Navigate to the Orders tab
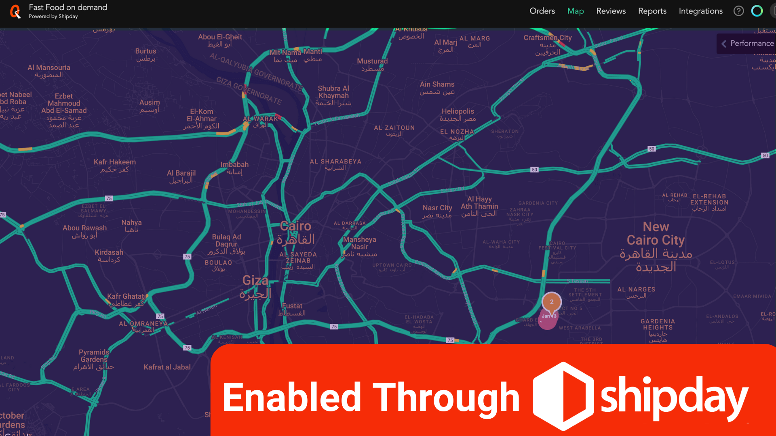 (542, 11)
